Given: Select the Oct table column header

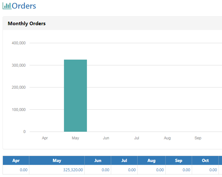Looking at the screenshot, I should (205, 160).
